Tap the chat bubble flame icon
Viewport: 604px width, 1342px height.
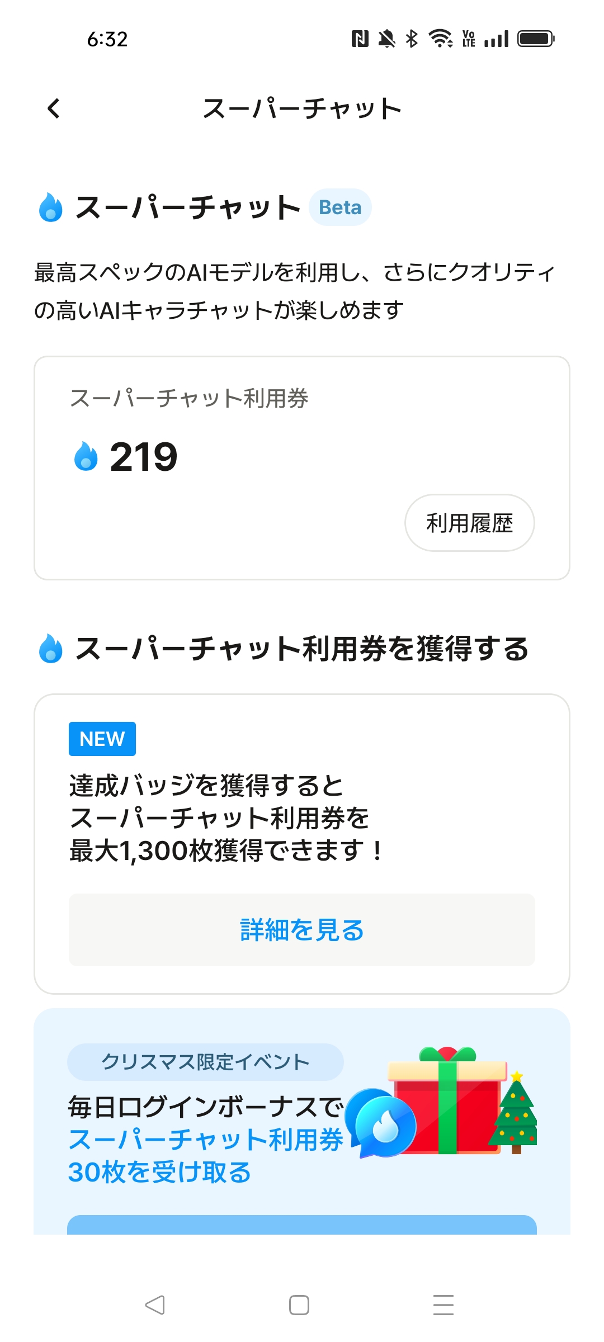[x=382, y=1123]
